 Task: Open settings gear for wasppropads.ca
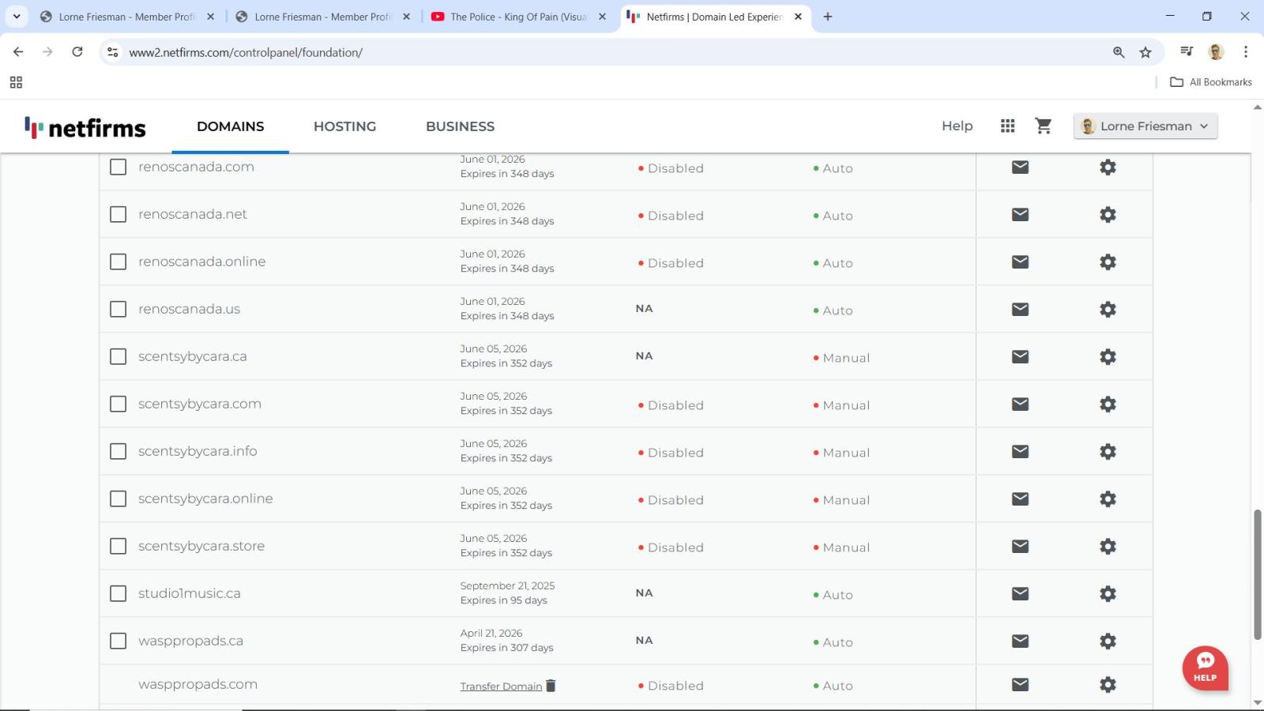click(x=1108, y=641)
